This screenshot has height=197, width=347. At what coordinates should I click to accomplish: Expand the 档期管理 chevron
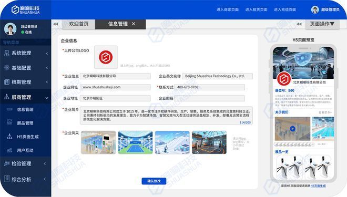click(47, 82)
